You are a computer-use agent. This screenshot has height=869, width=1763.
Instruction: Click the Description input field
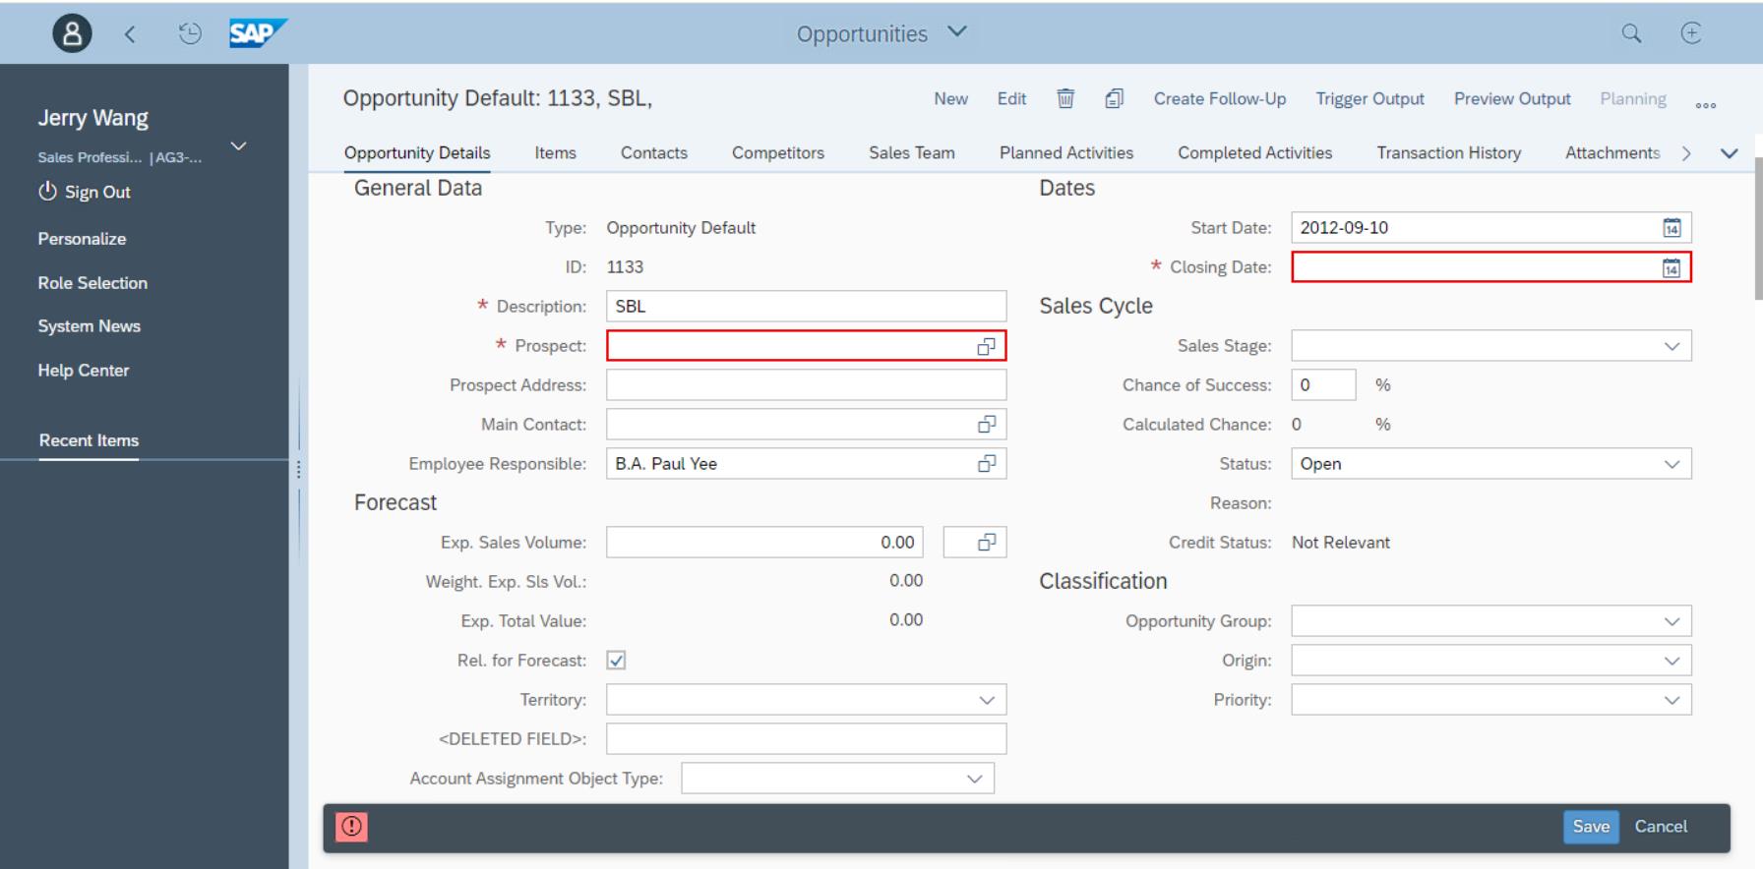(806, 307)
